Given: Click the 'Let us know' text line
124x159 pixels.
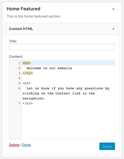Looking at the screenshot, I should pos(68,88).
